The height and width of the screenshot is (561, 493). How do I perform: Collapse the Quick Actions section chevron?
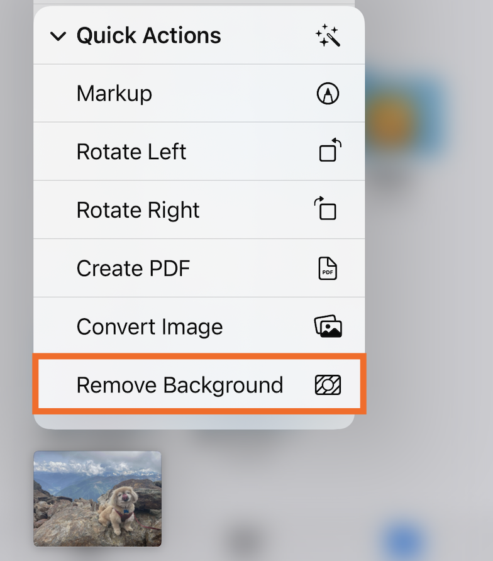tap(58, 36)
